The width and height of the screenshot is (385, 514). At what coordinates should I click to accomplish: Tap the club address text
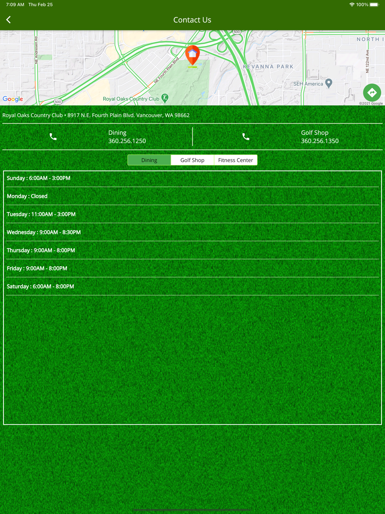point(96,115)
